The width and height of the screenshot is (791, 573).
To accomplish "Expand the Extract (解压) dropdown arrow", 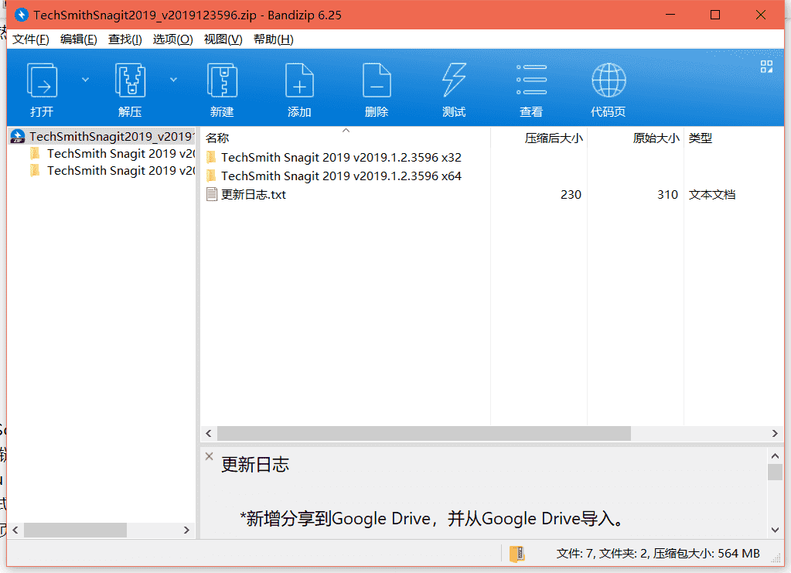I will point(173,80).
